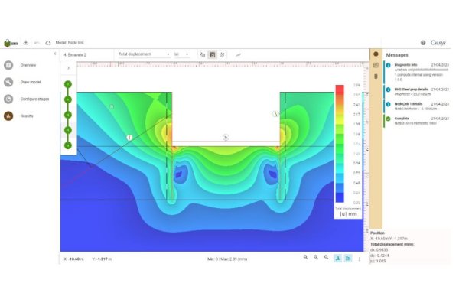Click the Y coordinate readout -1.317 m
This screenshot has width=459, height=306.
click(102, 259)
